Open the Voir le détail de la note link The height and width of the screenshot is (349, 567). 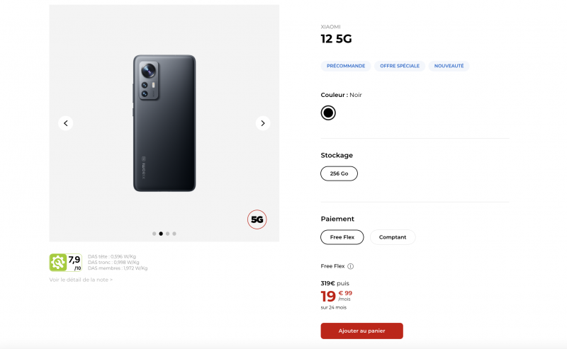(81, 280)
